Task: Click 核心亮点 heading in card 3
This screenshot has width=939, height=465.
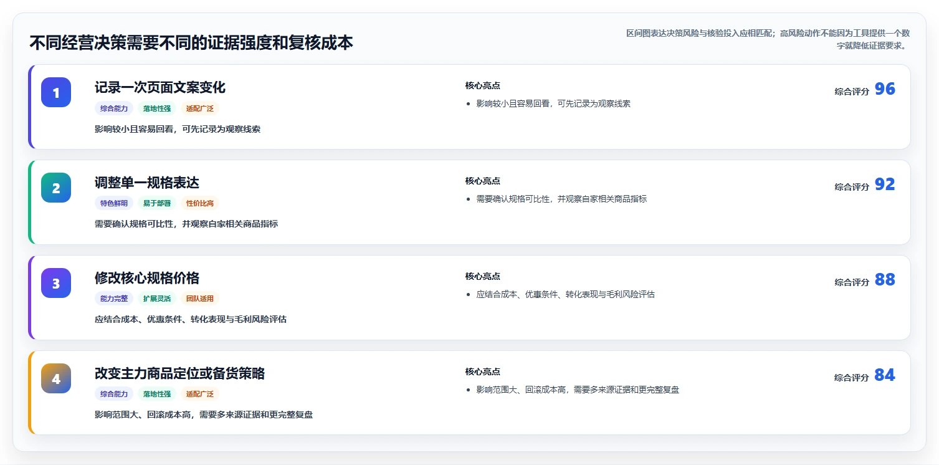Action: [x=482, y=276]
